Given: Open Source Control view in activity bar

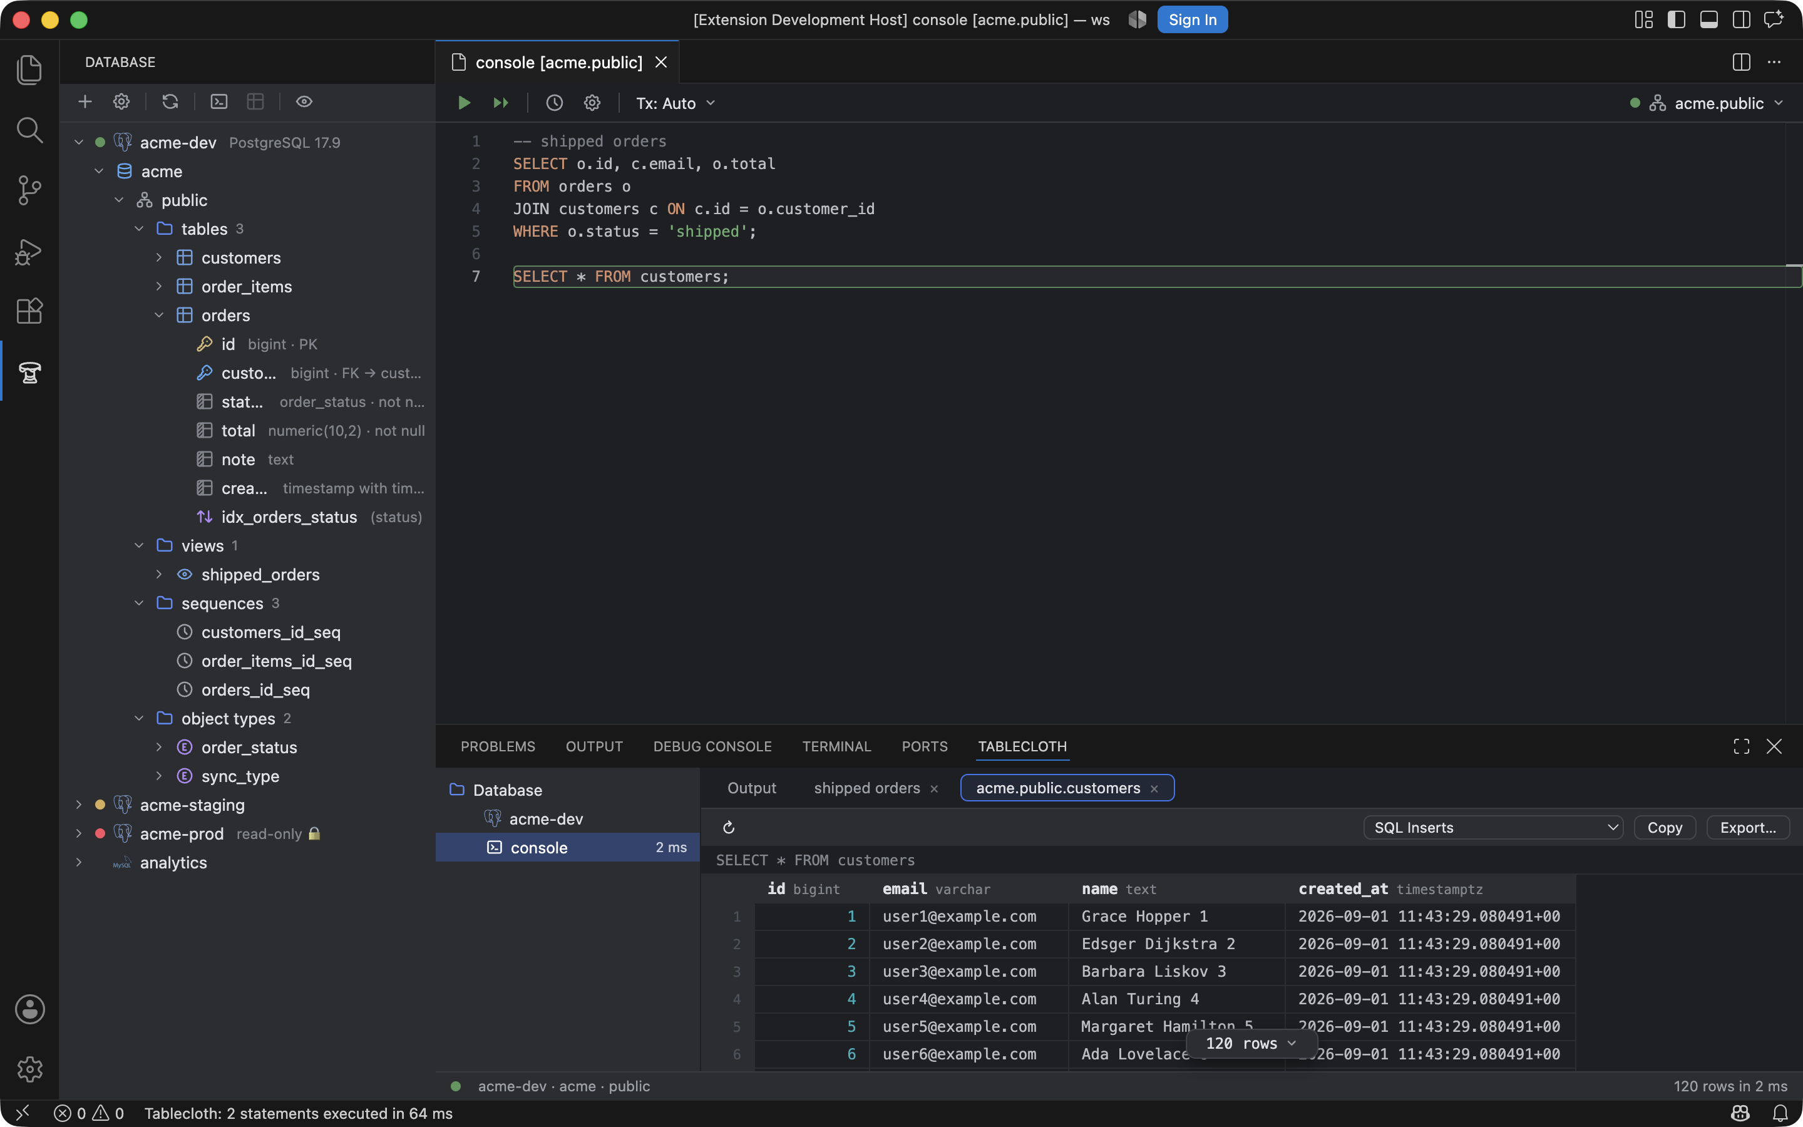Looking at the screenshot, I should click(29, 190).
